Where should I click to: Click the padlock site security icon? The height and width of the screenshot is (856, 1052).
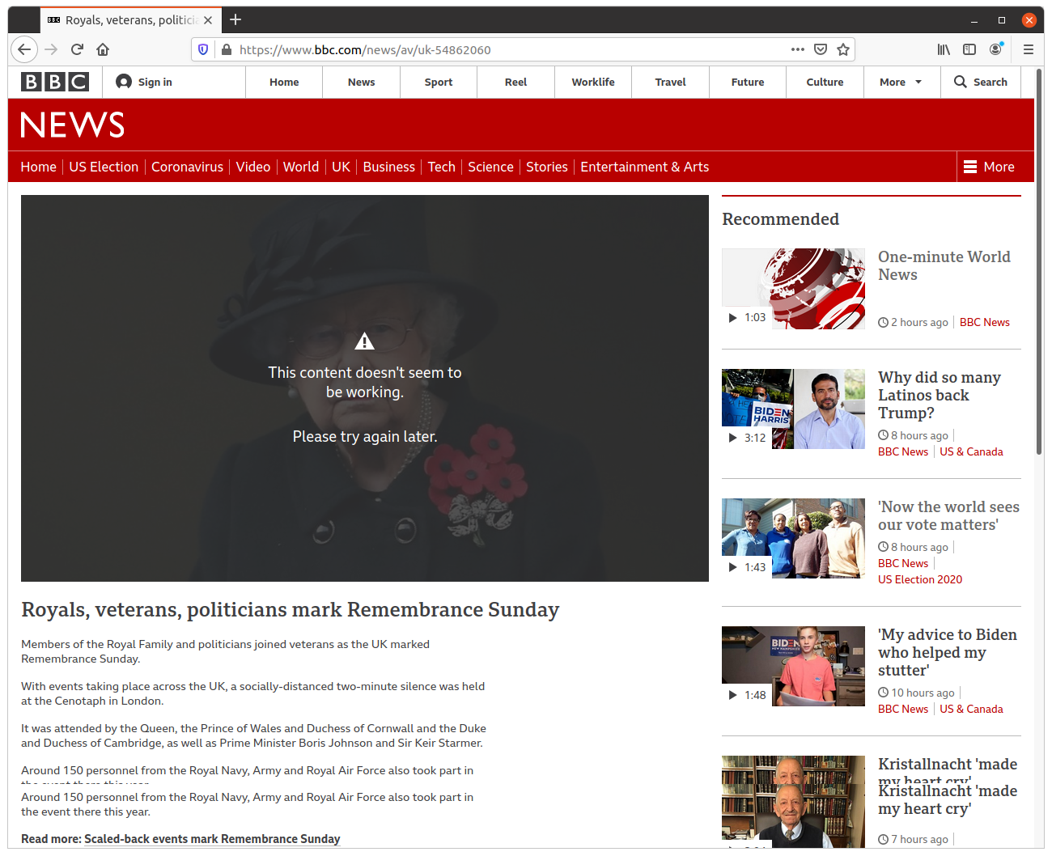(227, 49)
